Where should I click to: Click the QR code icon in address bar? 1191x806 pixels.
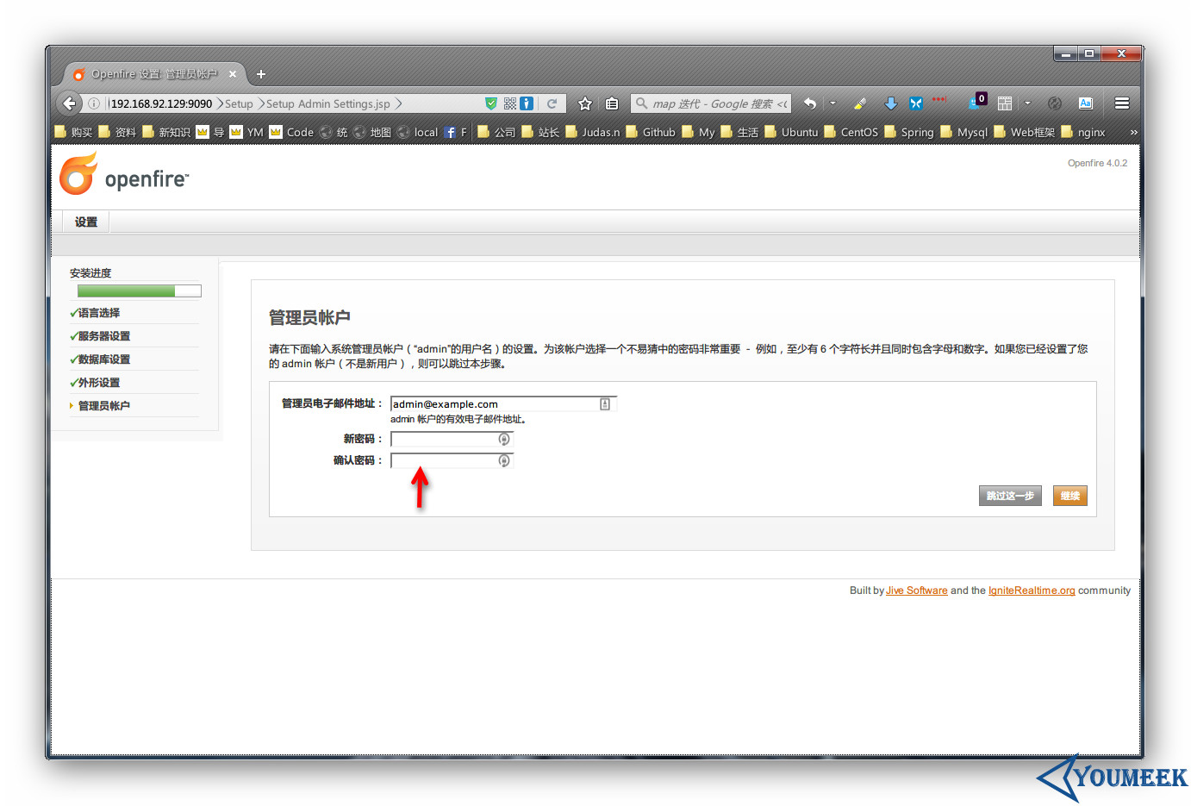coord(510,103)
